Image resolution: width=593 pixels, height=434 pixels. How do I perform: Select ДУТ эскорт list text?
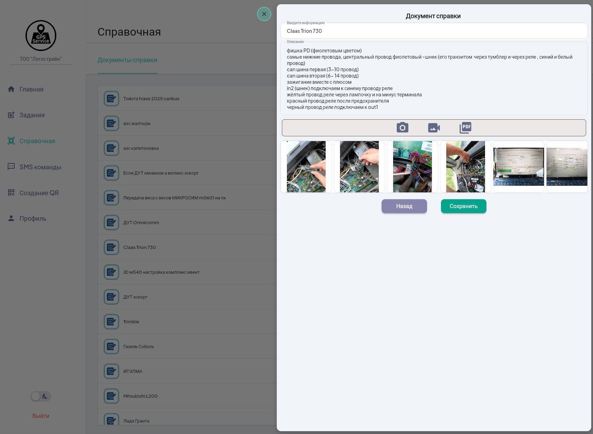pos(136,297)
